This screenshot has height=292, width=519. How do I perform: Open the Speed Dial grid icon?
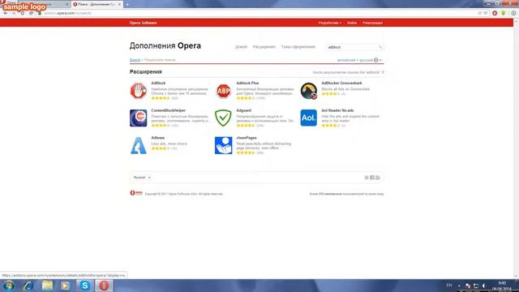pos(31,13)
